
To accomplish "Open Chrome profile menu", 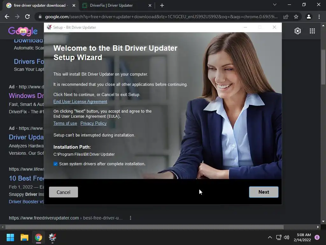I will pyautogui.click(x=309, y=17).
